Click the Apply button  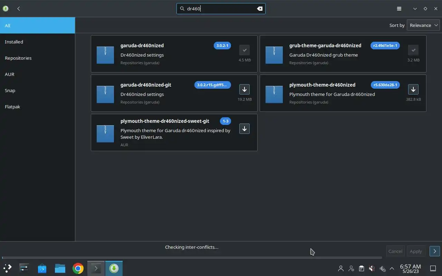point(416,251)
